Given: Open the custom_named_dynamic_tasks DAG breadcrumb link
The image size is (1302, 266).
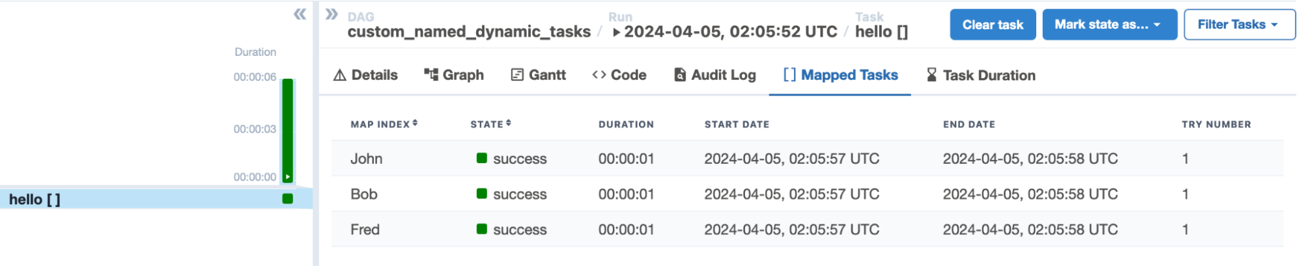Looking at the screenshot, I should click(x=469, y=32).
